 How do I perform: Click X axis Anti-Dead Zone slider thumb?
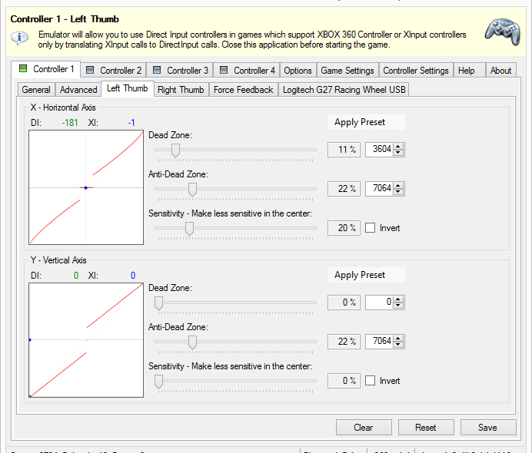click(x=192, y=190)
